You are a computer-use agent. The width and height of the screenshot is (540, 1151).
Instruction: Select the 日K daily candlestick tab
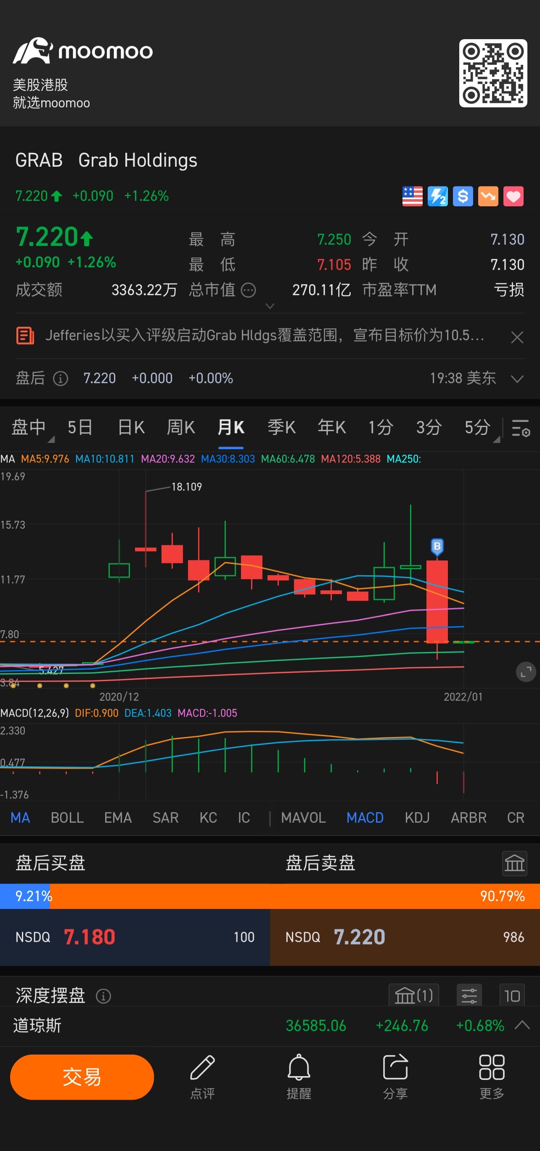pyautogui.click(x=131, y=427)
